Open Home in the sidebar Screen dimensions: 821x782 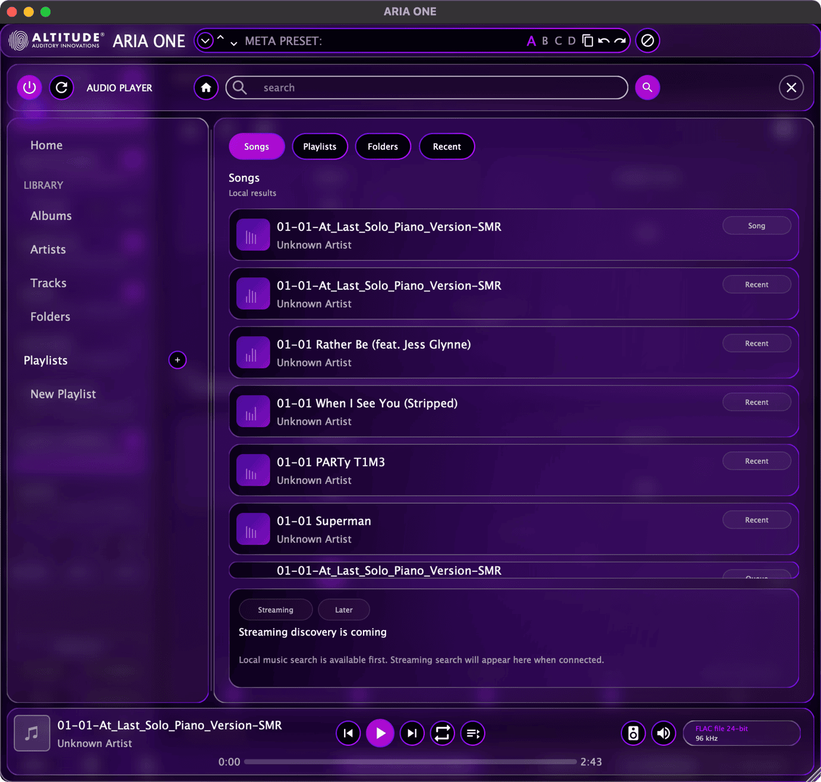pos(46,145)
